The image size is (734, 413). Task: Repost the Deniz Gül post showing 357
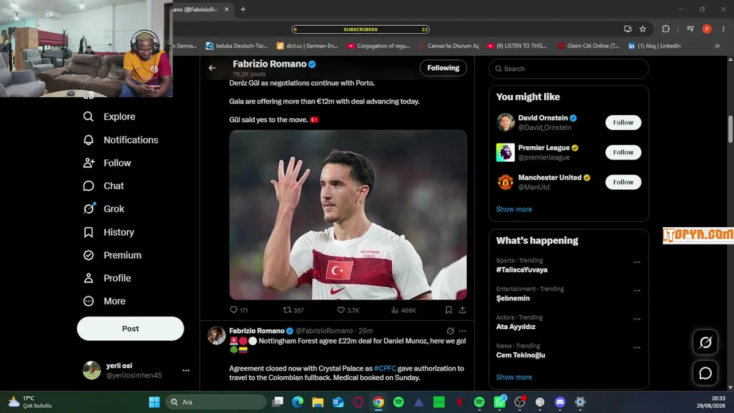pyautogui.click(x=293, y=310)
